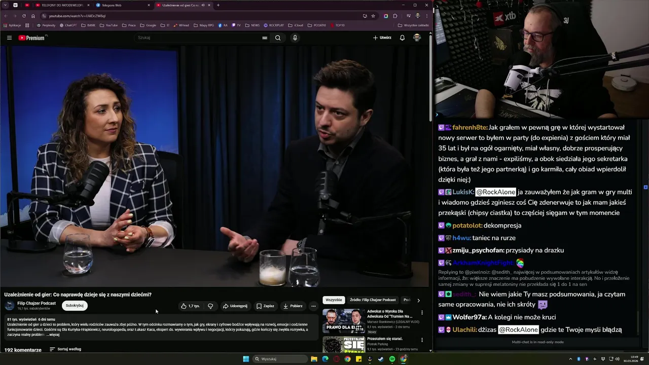Open options menu for Przestałem się starać video
The width and height of the screenshot is (649, 365).
(422, 340)
